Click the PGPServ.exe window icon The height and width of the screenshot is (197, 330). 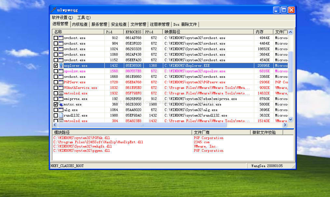point(61,82)
